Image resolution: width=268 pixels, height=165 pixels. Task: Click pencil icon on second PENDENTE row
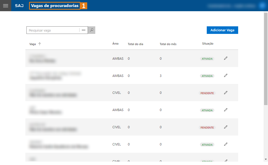tap(226, 127)
